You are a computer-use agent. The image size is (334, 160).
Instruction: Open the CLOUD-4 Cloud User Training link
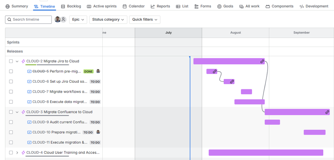(x=63, y=153)
